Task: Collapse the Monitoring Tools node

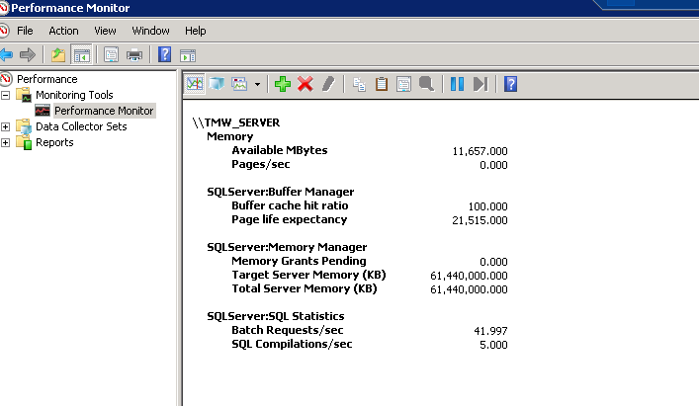Action: [5, 95]
